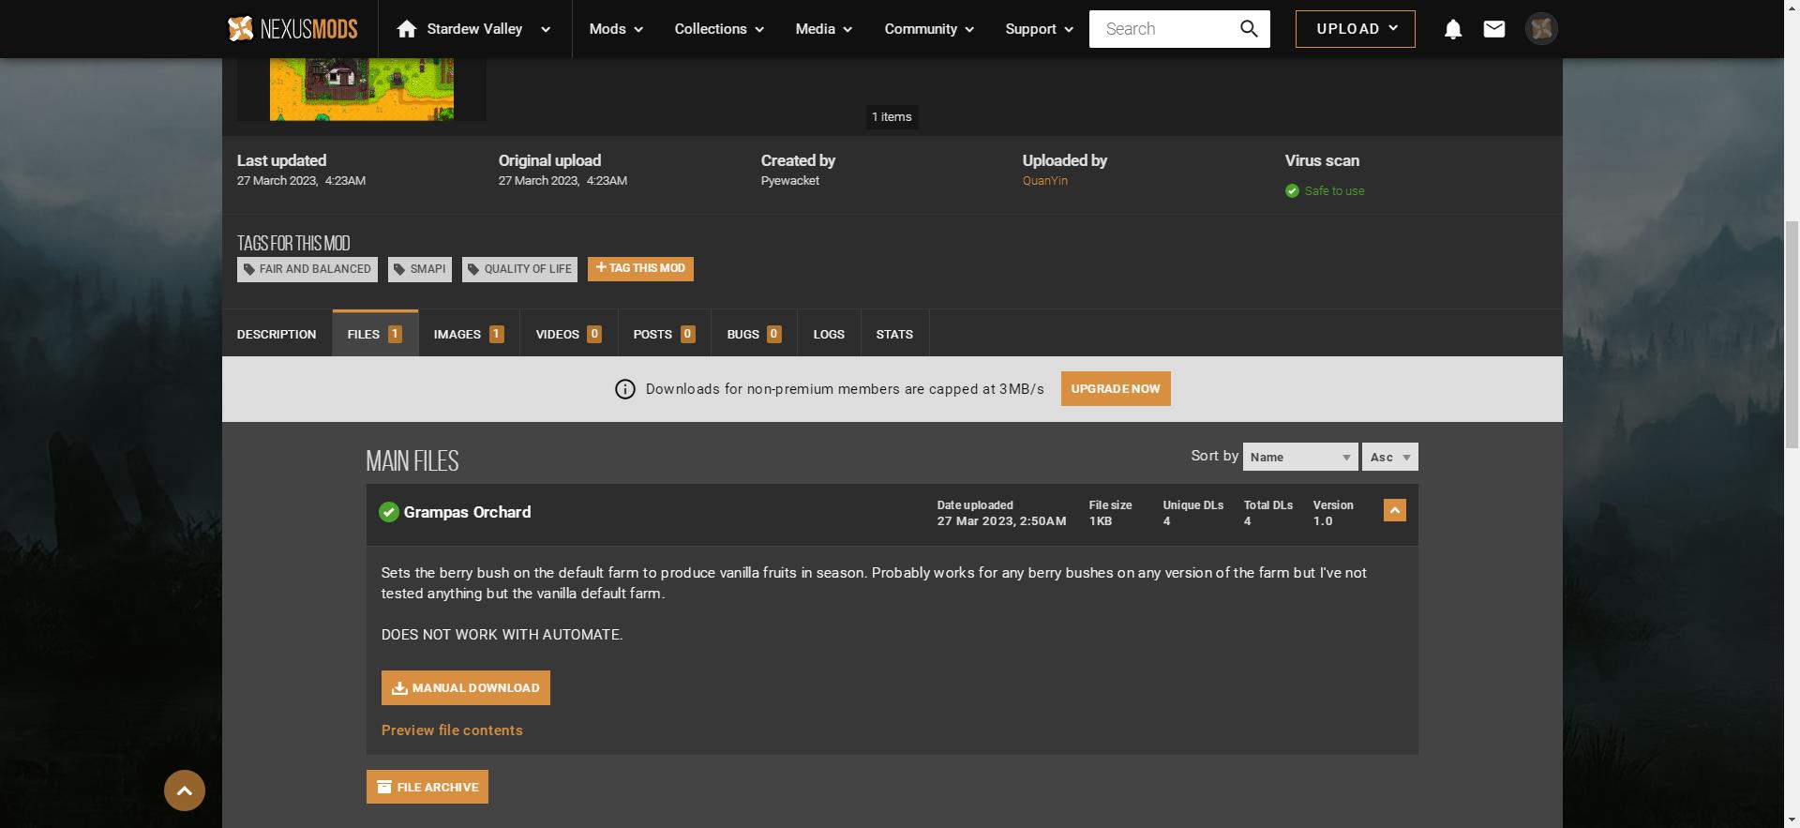The height and width of the screenshot is (828, 1800).
Task: Click the '1 items' gallery label
Action: (892, 117)
